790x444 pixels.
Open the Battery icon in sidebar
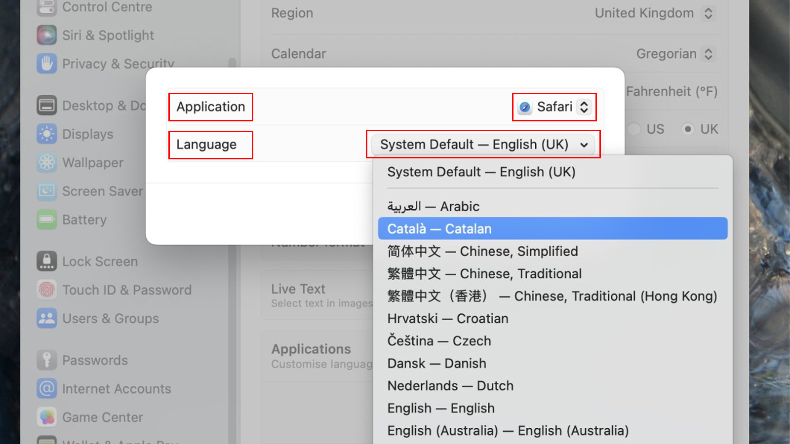click(47, 220)
